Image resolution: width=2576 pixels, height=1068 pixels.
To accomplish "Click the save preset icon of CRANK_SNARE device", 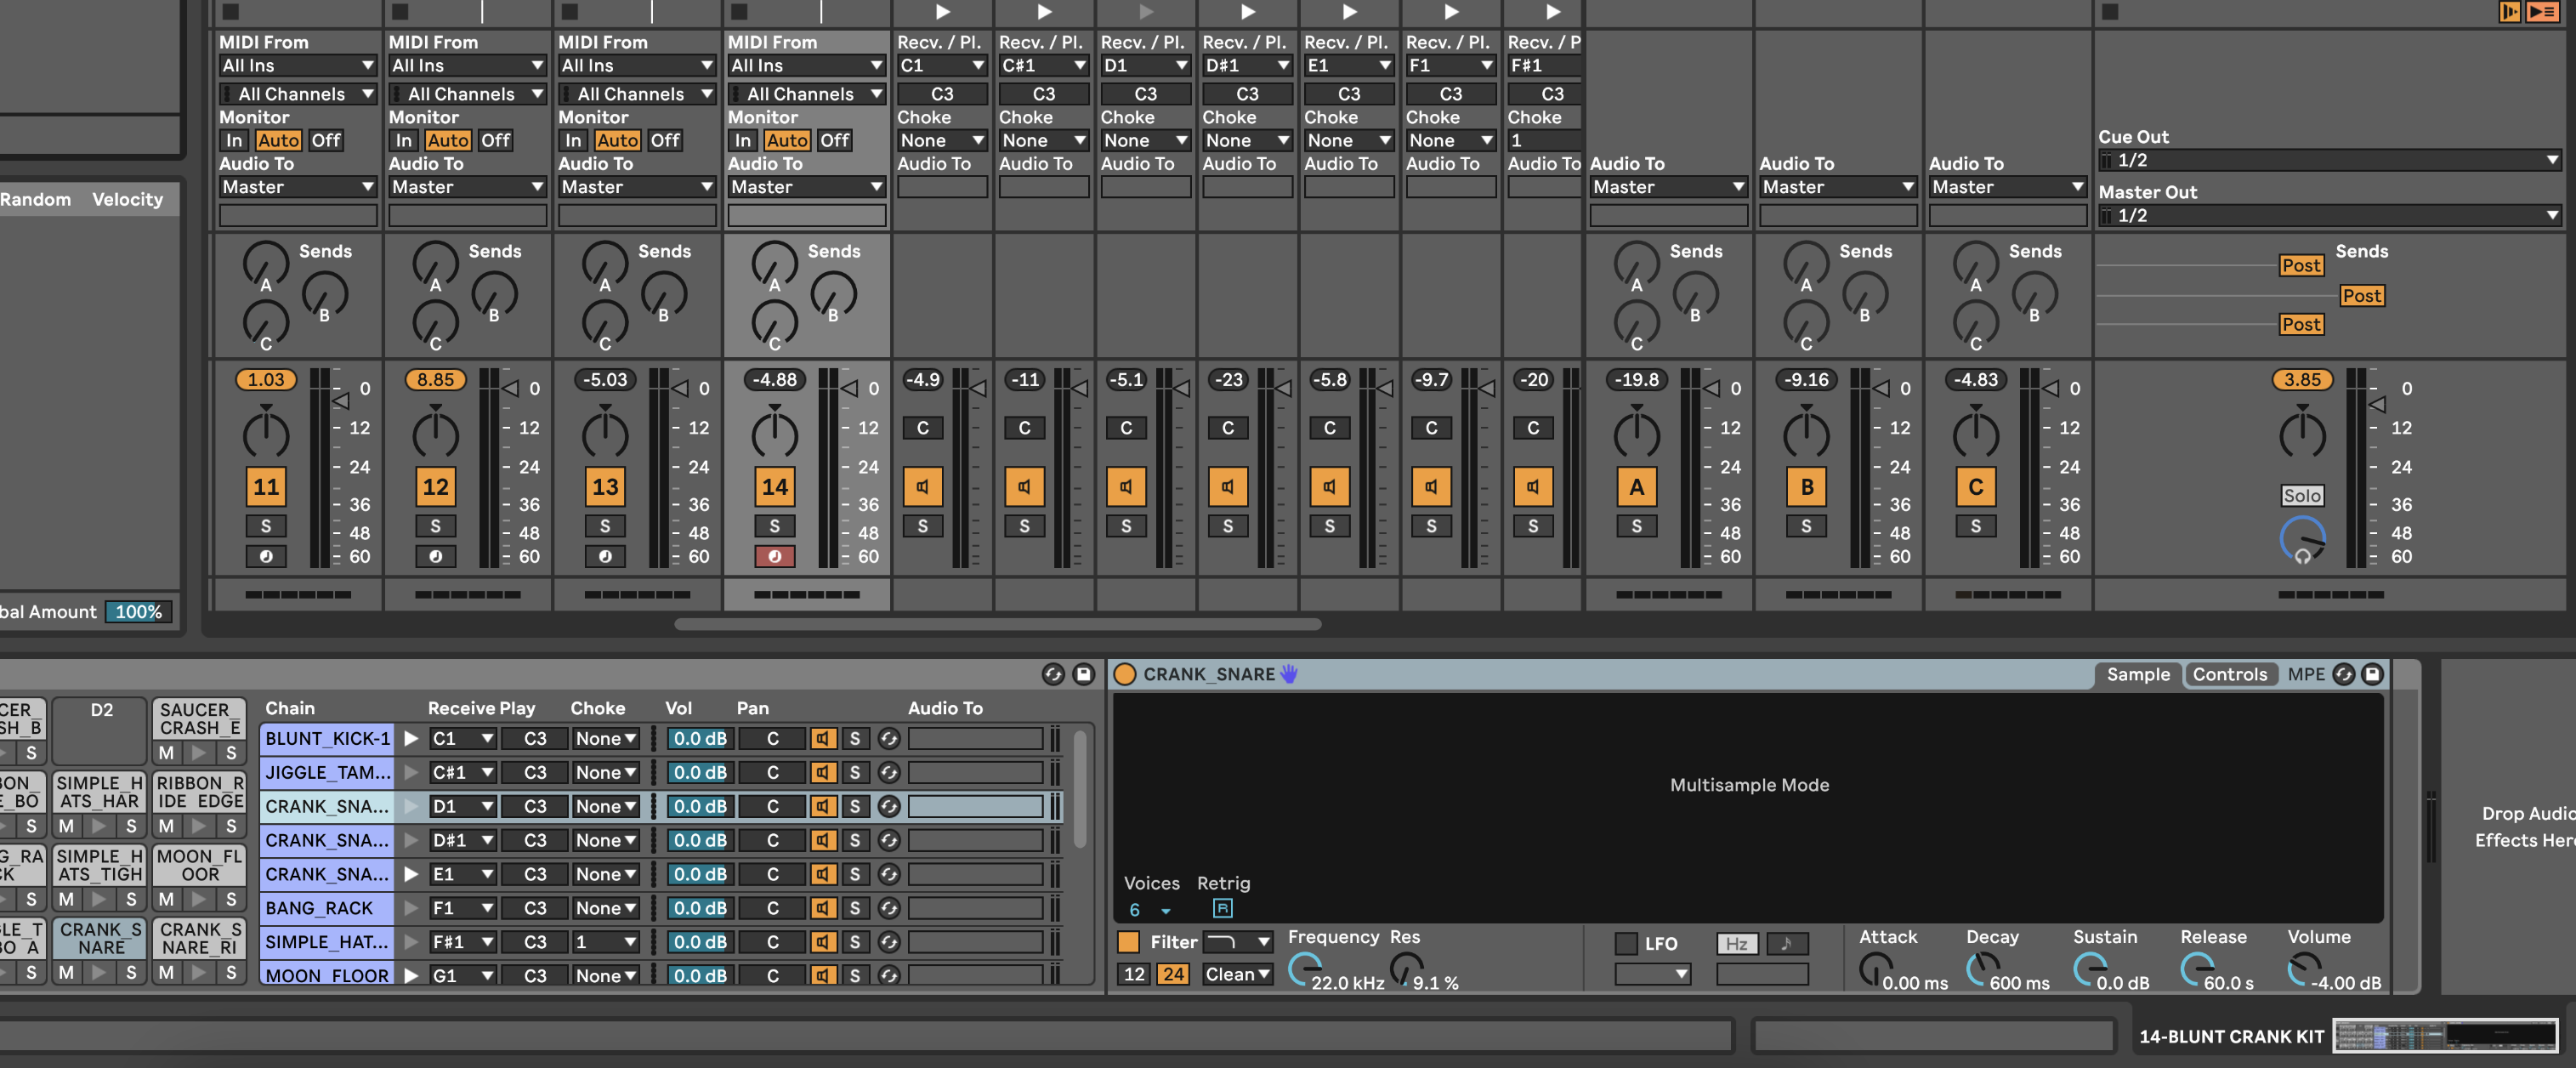I will pyautogui.click(x=2372, y=674).
